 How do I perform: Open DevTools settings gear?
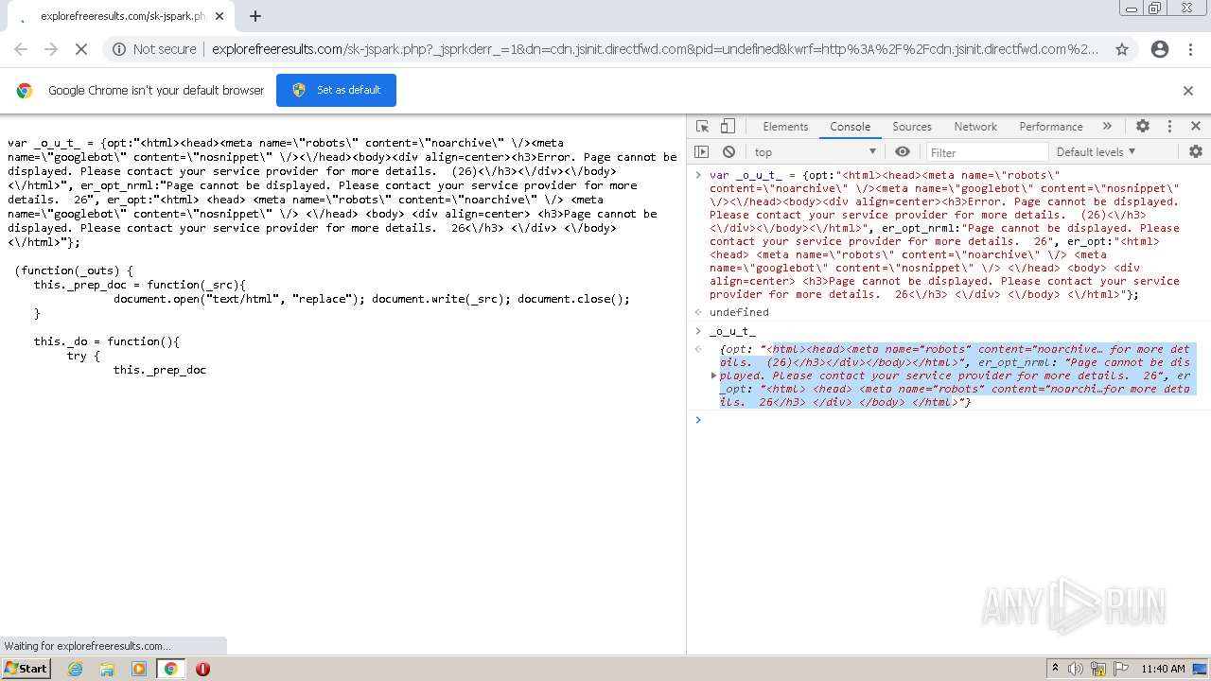(x=1143, y=126)
